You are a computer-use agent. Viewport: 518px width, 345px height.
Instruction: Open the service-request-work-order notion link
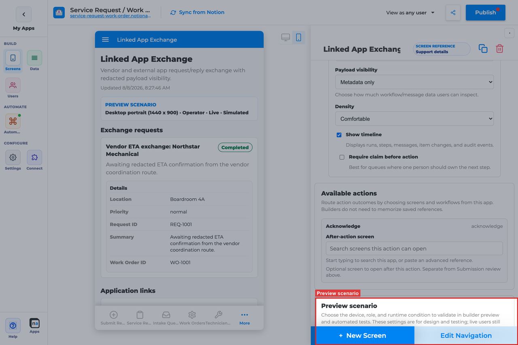pyautogui.click(x=110, y=16)
